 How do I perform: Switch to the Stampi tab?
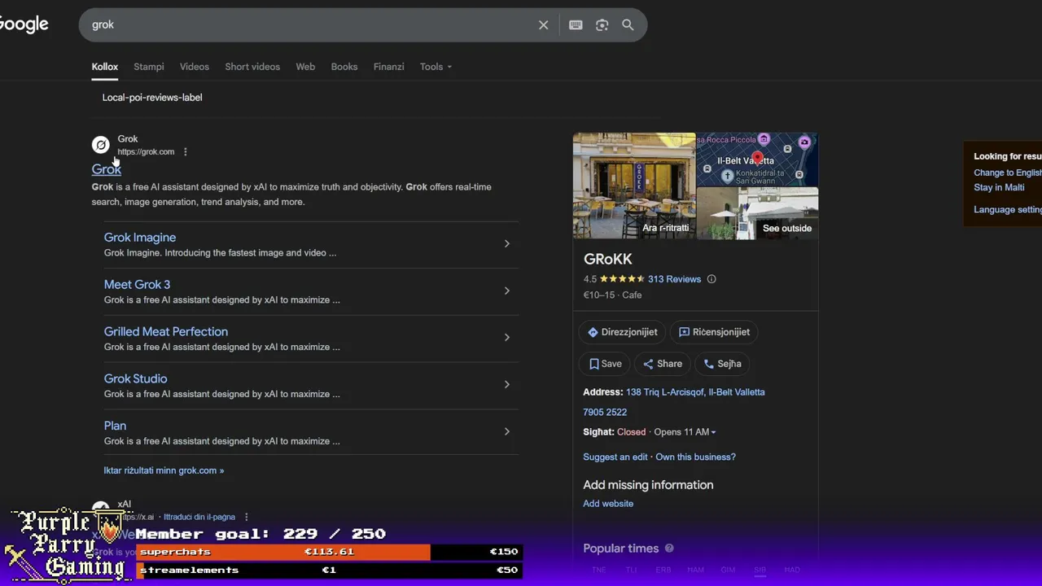(x=149, y=67)
